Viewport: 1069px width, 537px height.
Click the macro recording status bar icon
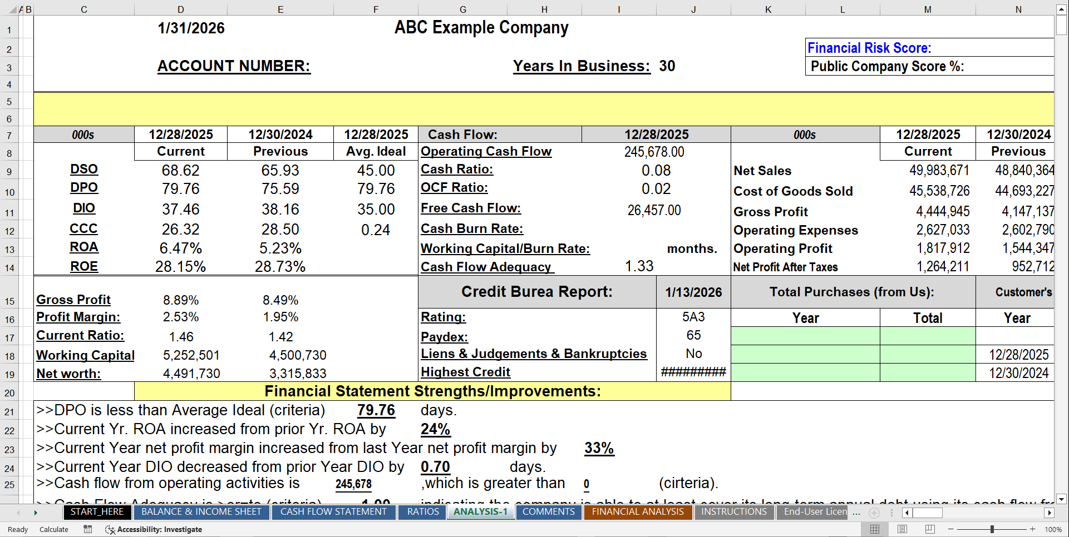(88, 529)
